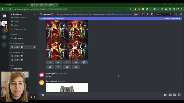Reload the page with browser refresh button
The width and height of the screenshot is (184, 103).
coord(10,9)
